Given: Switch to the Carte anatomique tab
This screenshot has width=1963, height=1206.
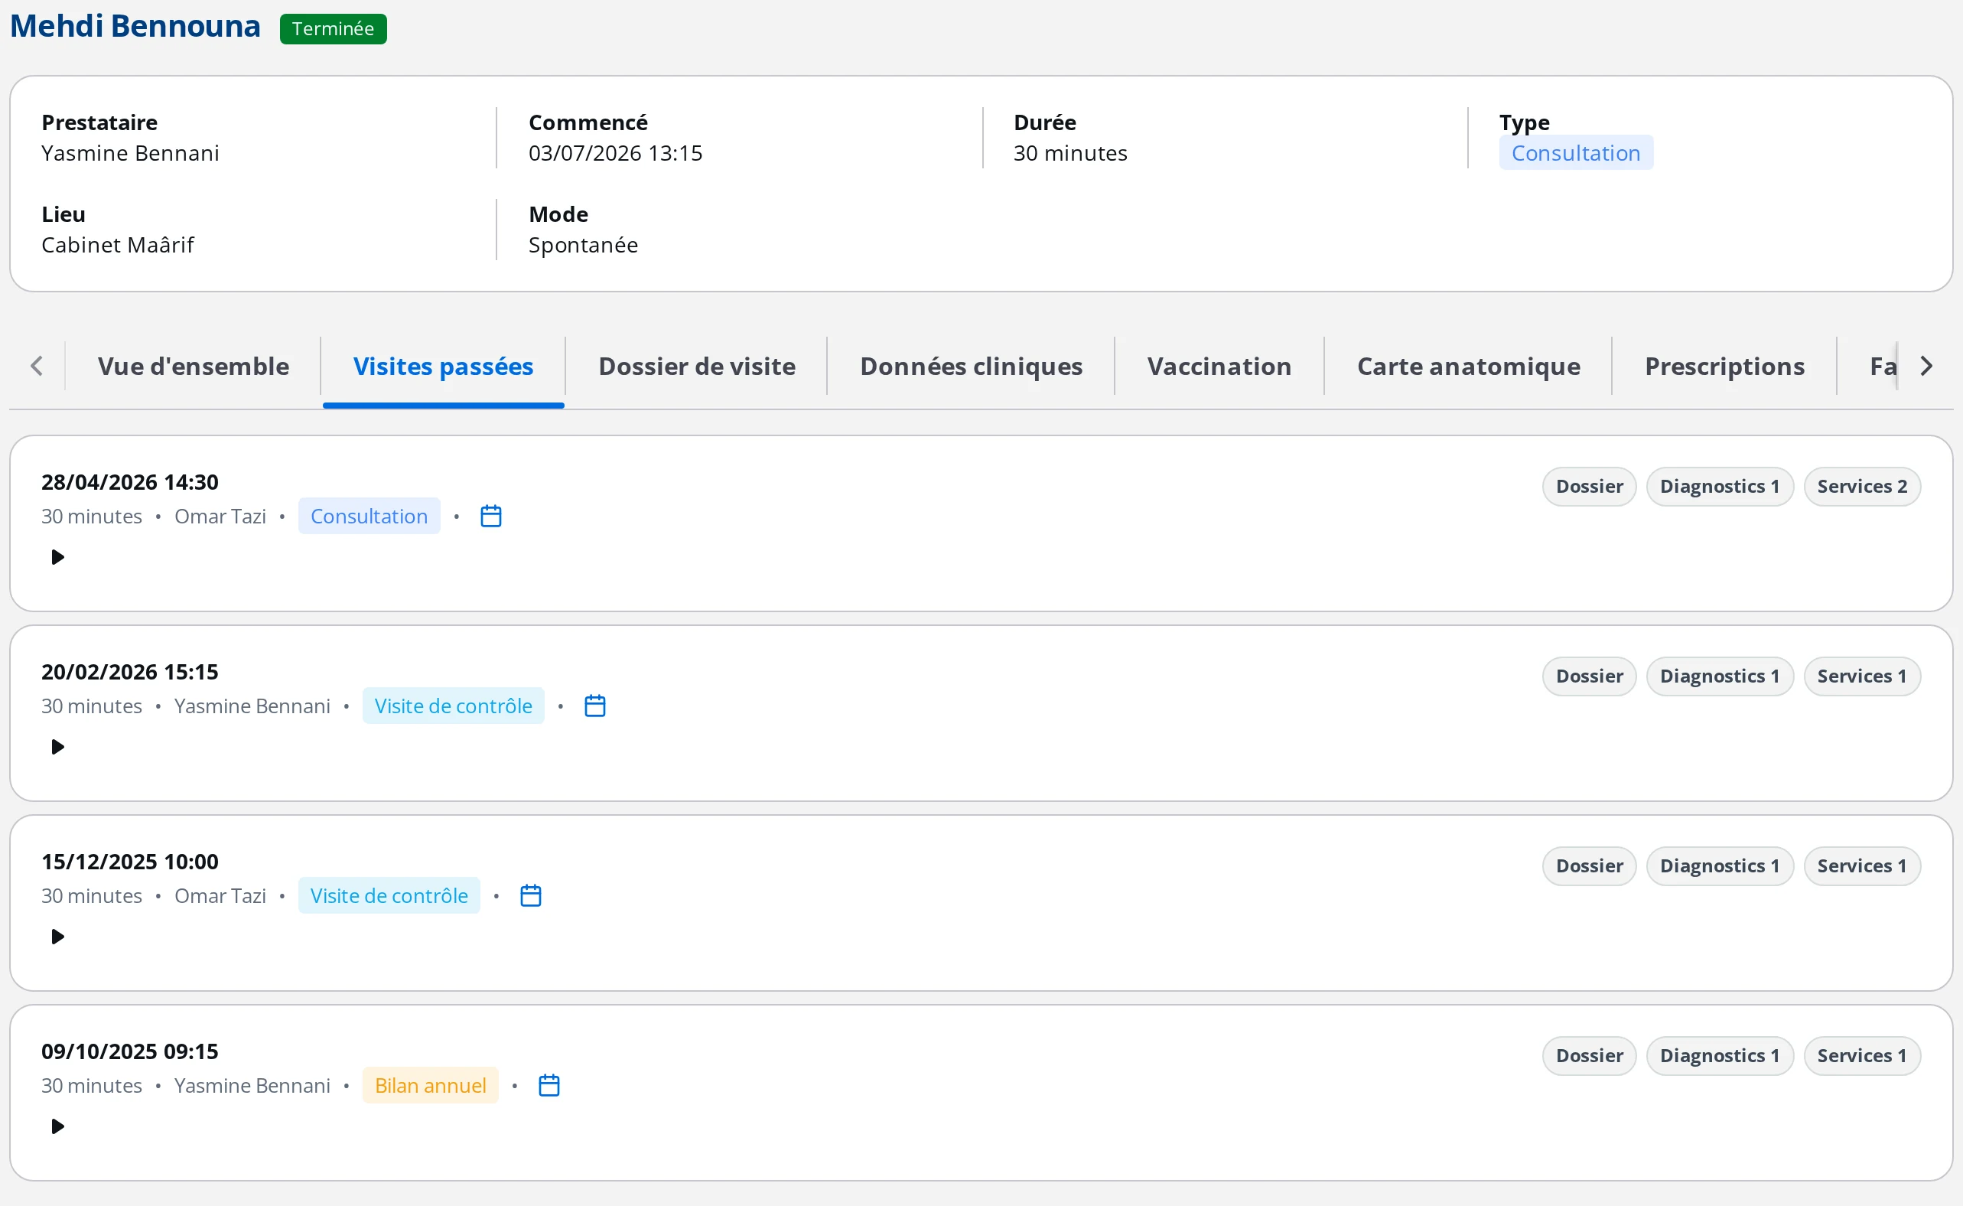Looking at the screenshot, I should 1469,366.
